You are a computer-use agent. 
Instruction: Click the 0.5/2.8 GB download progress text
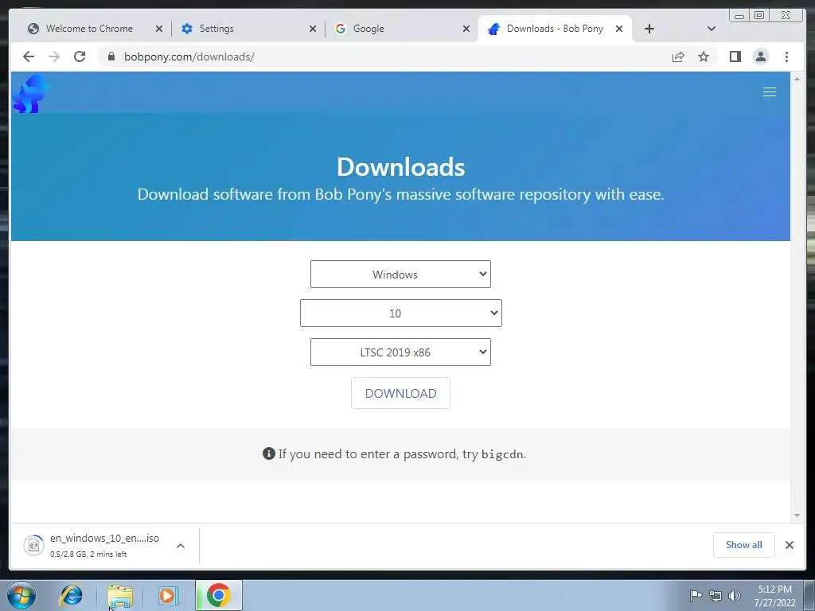coord(88,555)
